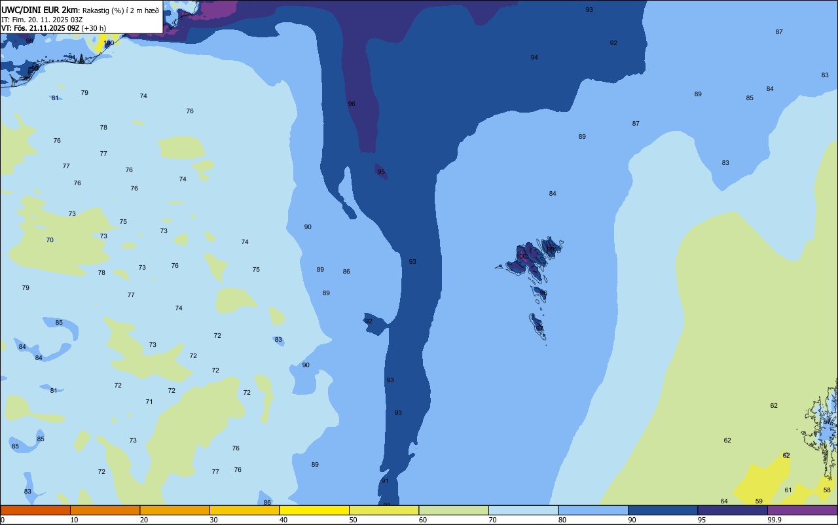Select the bright yellow 40–50 legend band
The width and height of the screenshot is (838, 525).
tap(314, 510)
